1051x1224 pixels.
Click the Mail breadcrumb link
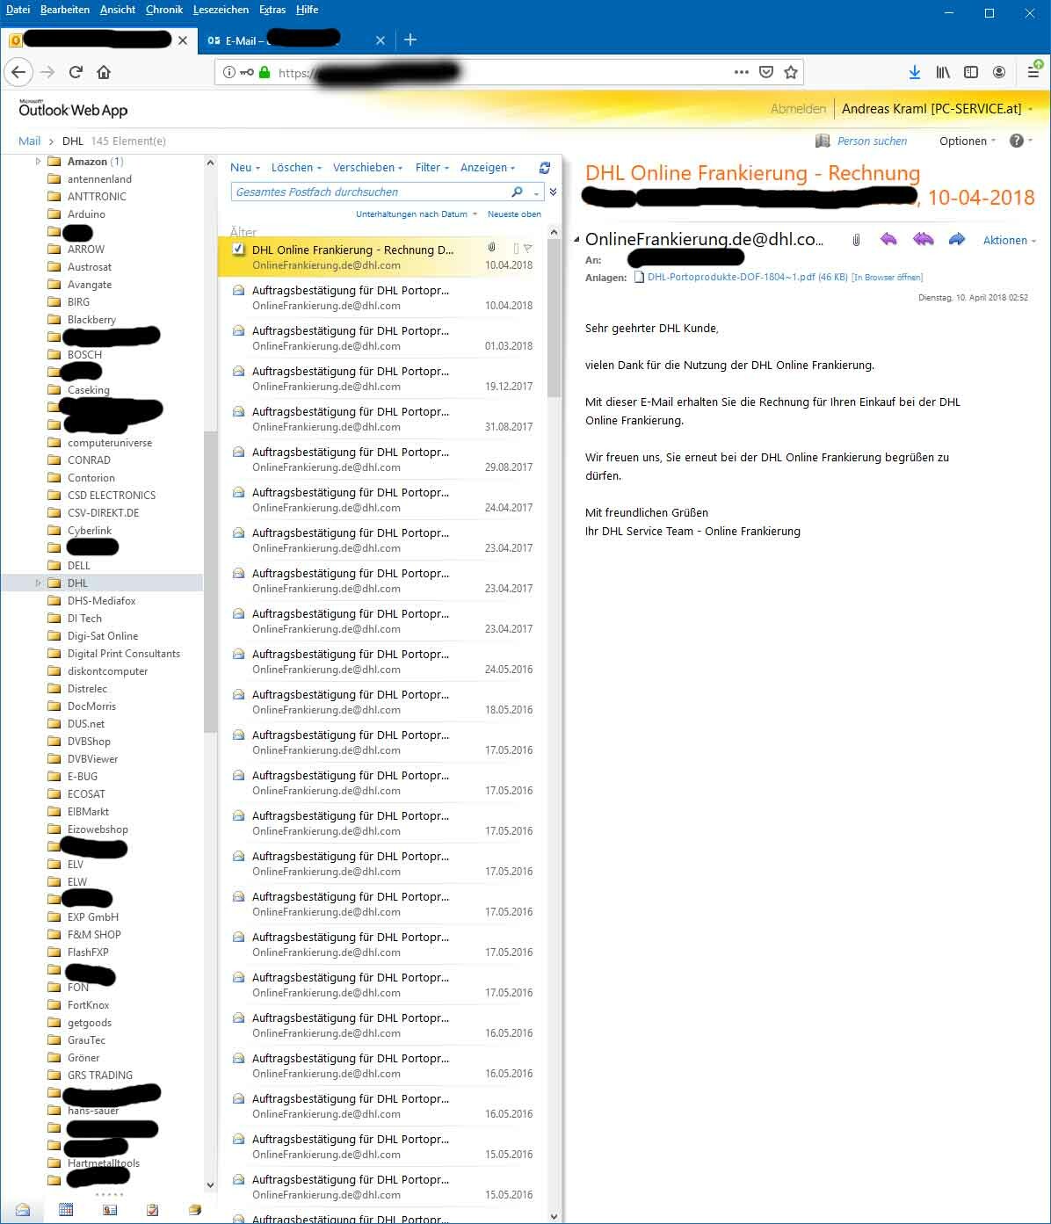(30, 141)
